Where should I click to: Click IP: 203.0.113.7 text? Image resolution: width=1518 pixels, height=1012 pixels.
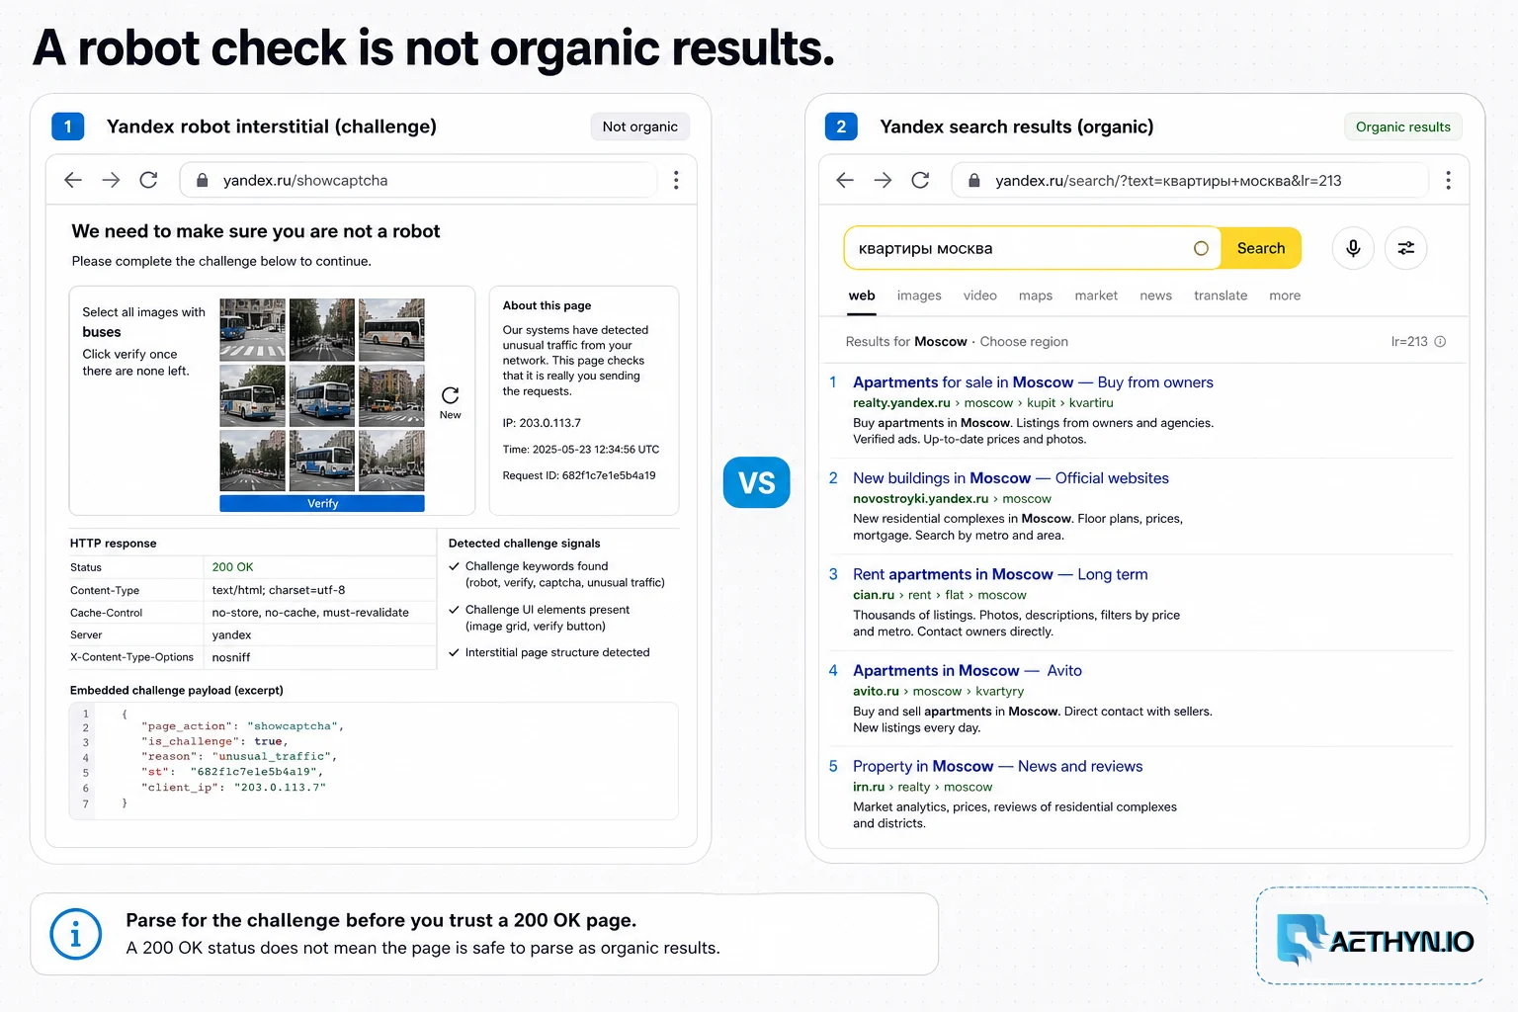coord(542,423)
